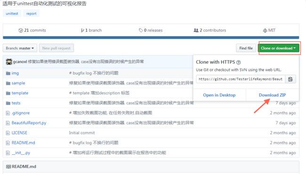Click the commits clock icon

point(21,30)
